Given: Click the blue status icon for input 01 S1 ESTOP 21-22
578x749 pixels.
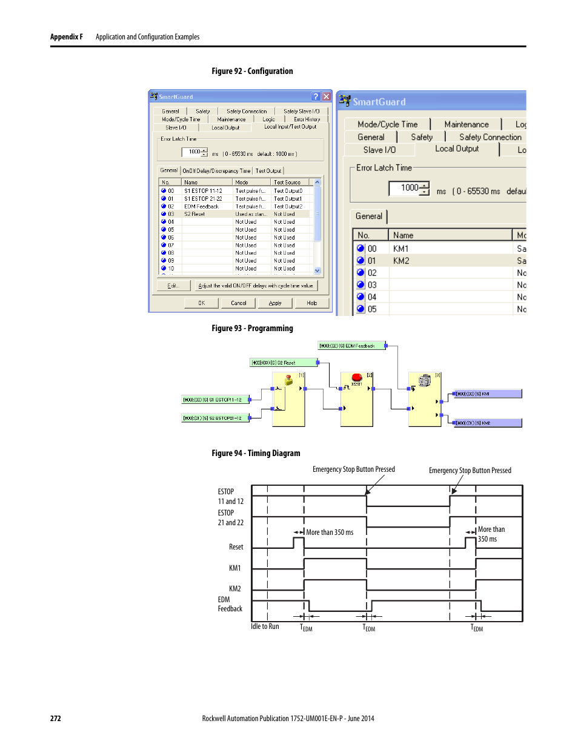Looking at the screenshot, I should 164,198.
